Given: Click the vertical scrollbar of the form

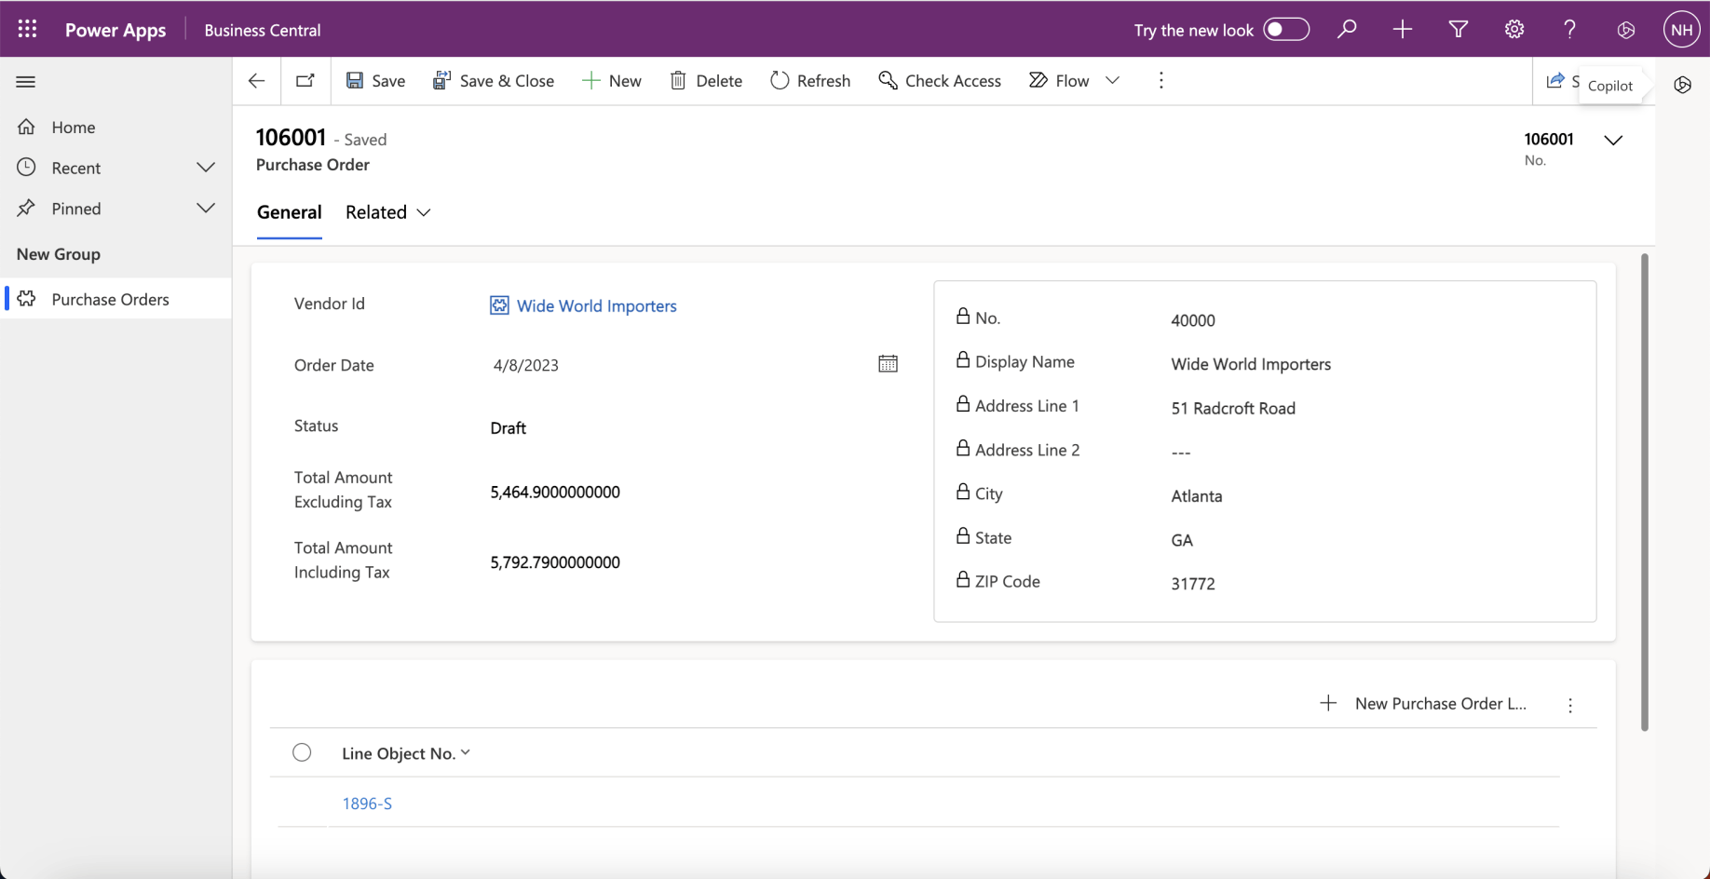Looking at the screenshot, I should (1644, 492).
